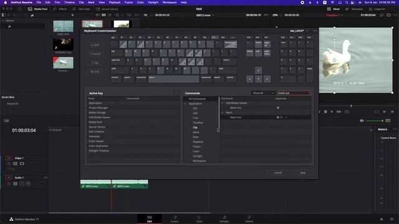Switch to the Edit page

coord(150,219)
